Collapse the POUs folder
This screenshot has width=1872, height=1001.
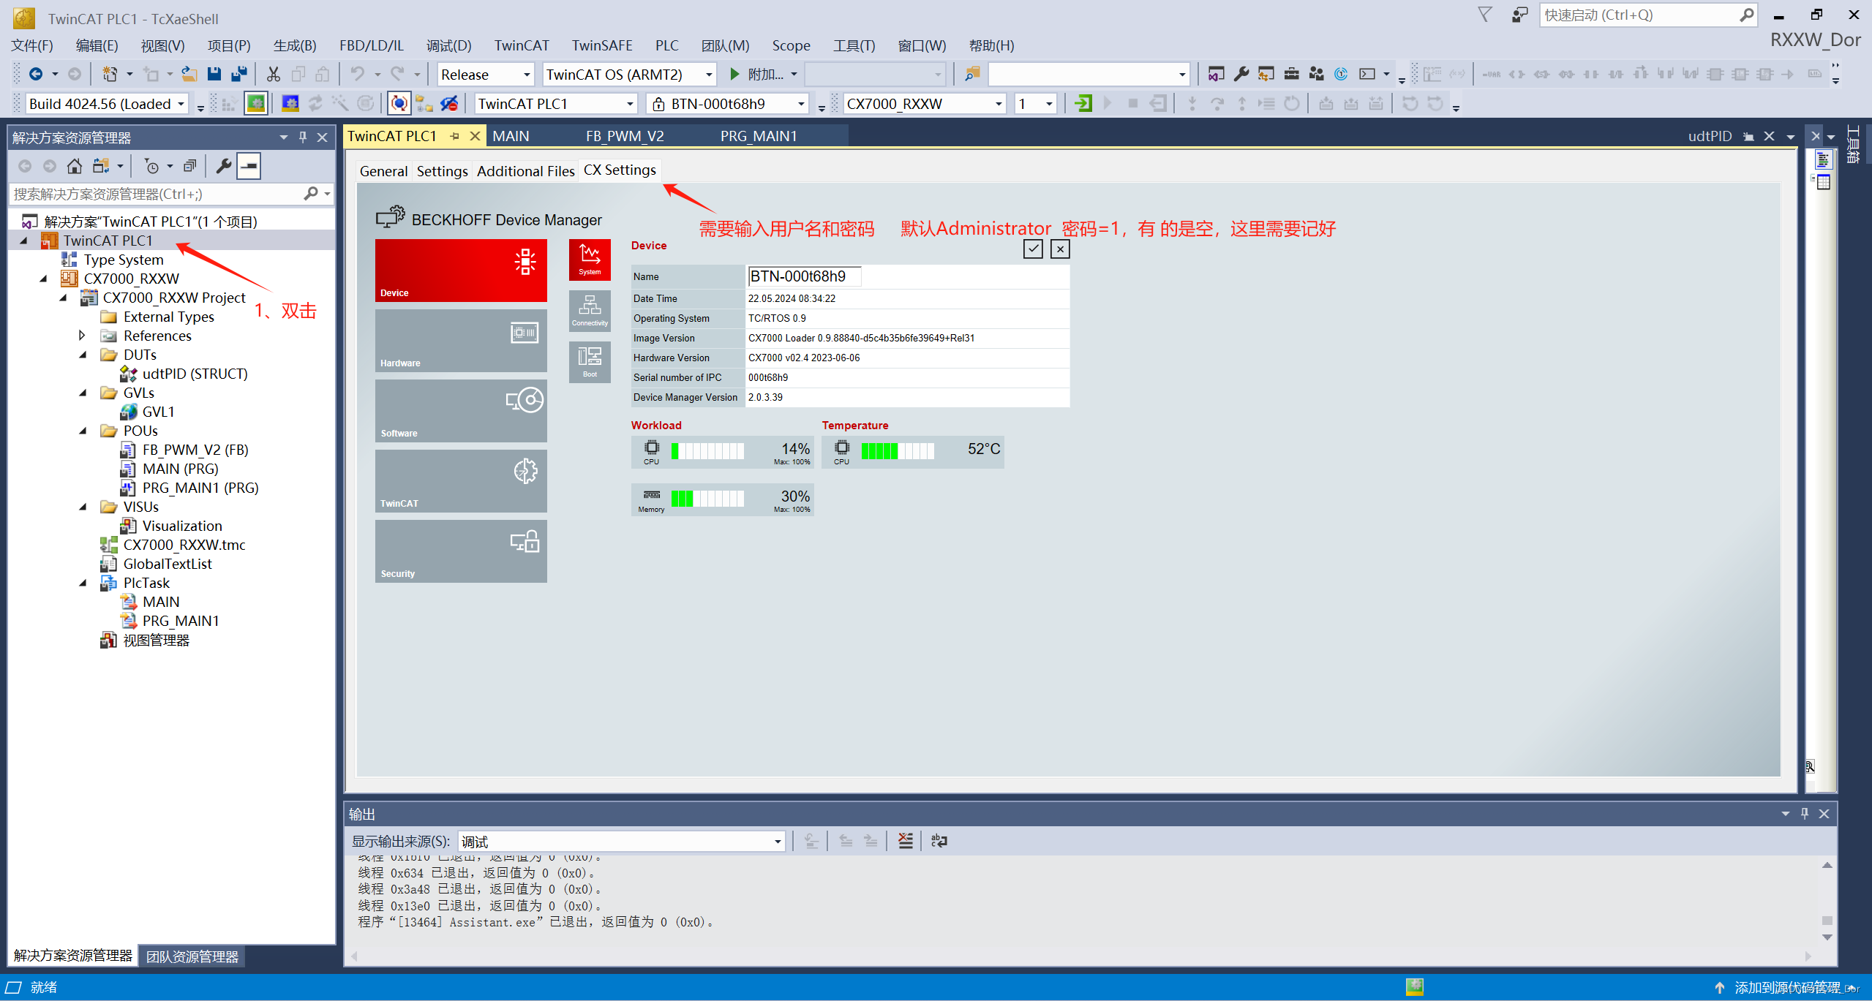tap(83, 431)
